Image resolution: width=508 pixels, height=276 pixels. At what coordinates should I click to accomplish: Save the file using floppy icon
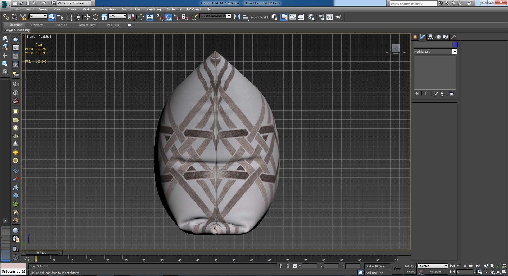point(28,3)
